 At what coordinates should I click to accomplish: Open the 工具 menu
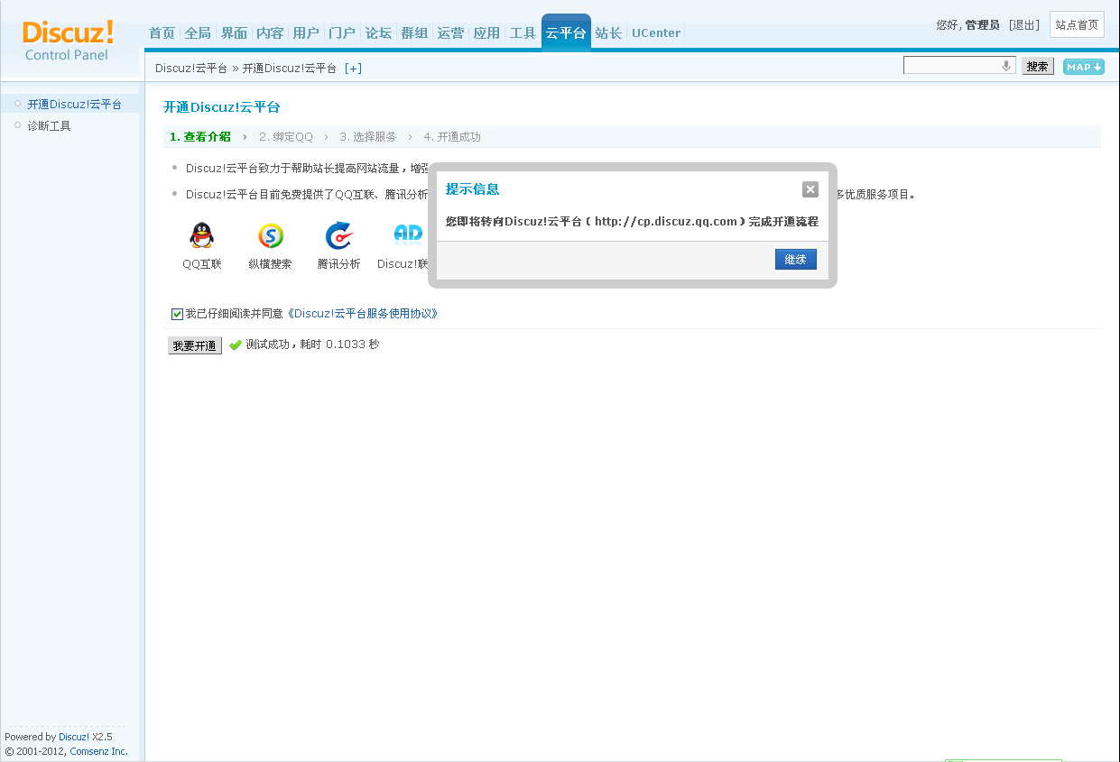(523, 33)
